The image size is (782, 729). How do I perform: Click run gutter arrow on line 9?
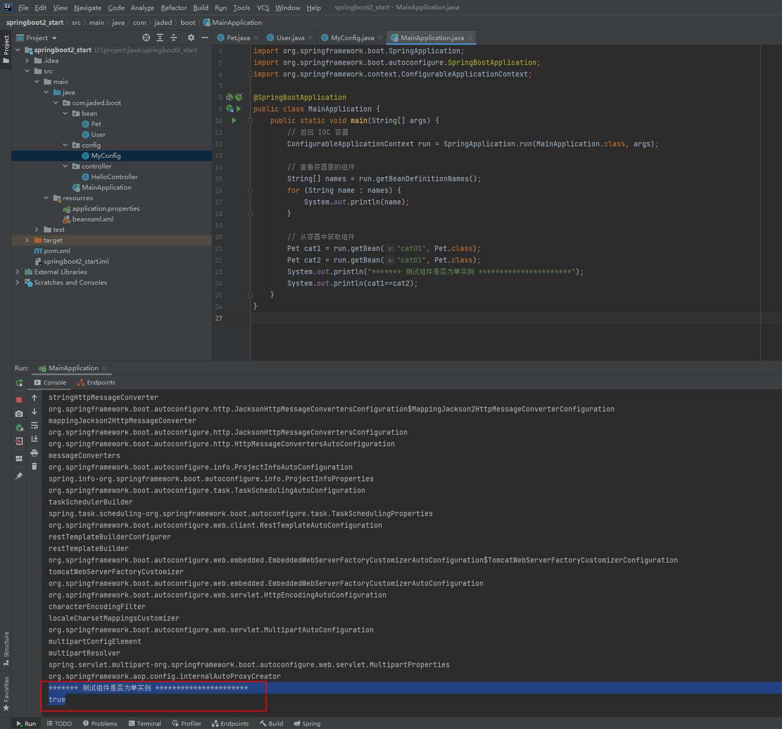pos(239,109)
